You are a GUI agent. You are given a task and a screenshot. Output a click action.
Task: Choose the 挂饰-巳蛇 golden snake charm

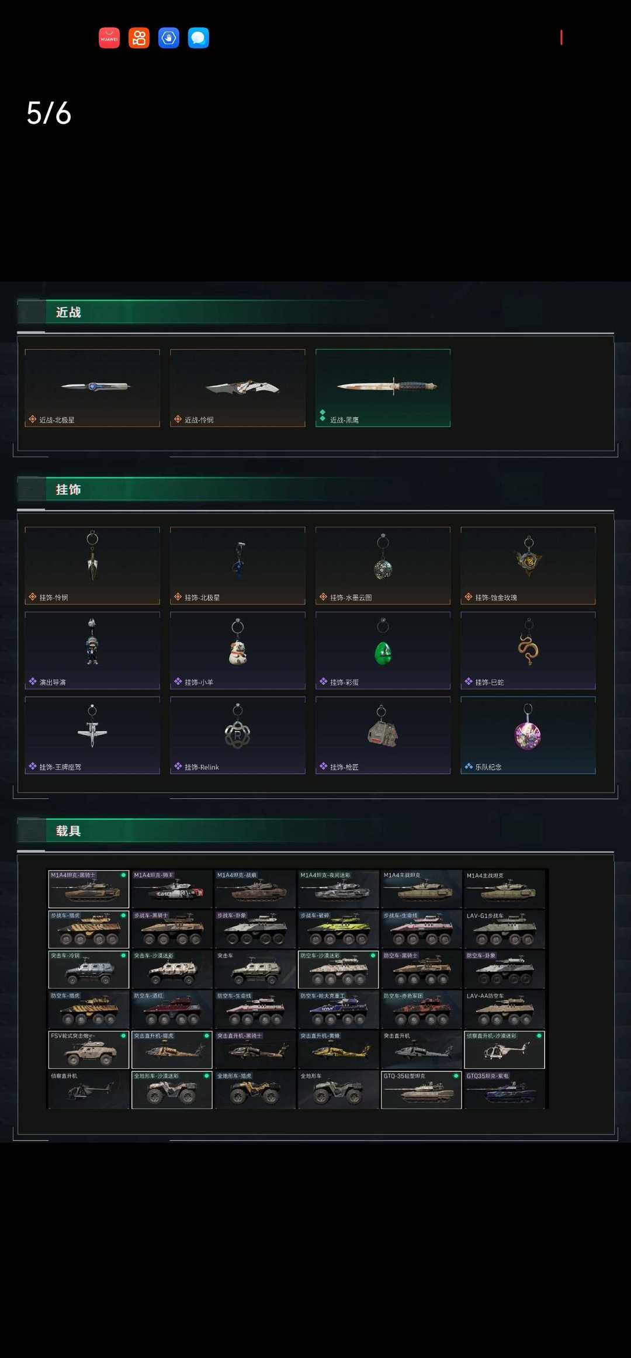(528, 650)
